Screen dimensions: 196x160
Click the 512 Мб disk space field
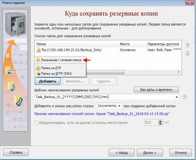(x=151, y=122)
